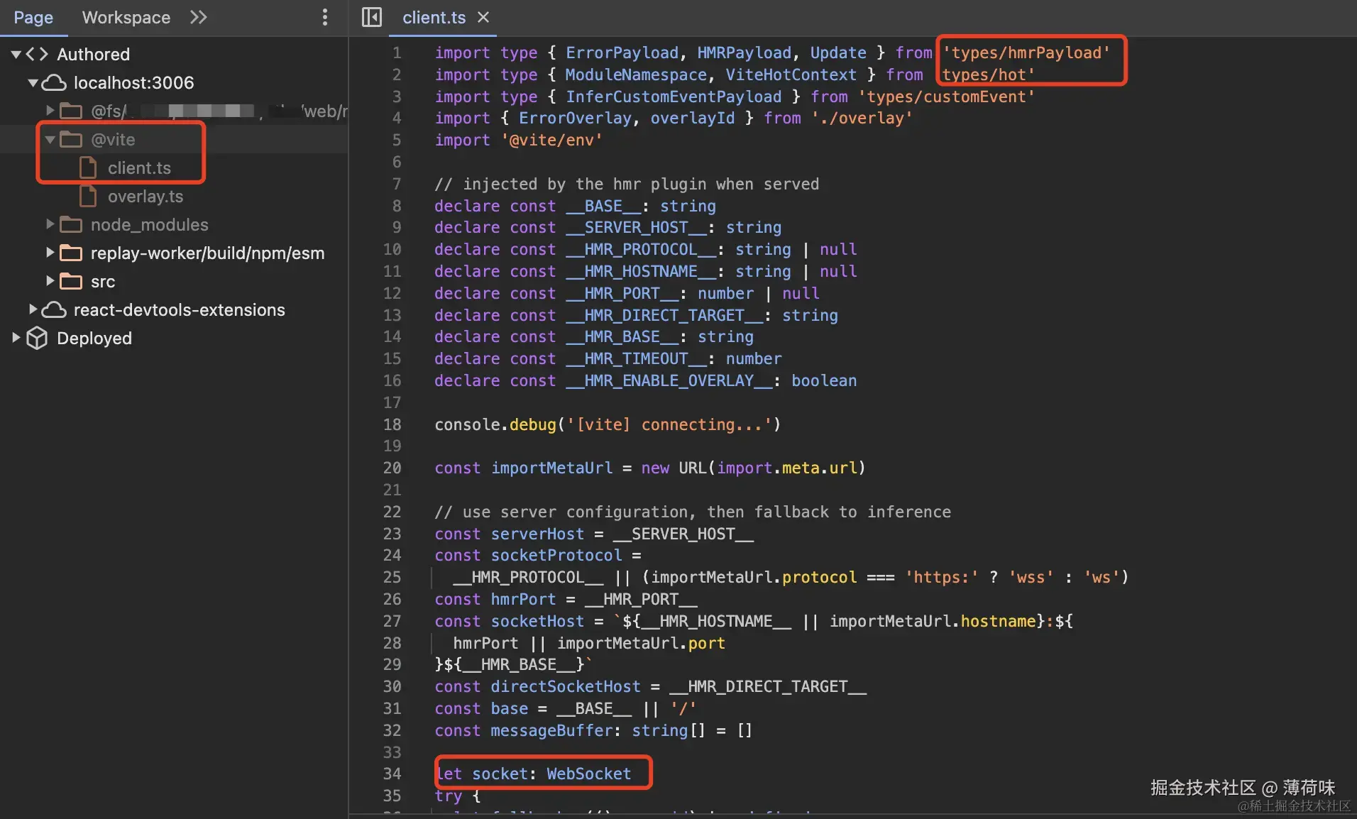Click the ErrorOverlay identifier on line 4
Viewport: 1357px width, 819px height.
point(575,118)
